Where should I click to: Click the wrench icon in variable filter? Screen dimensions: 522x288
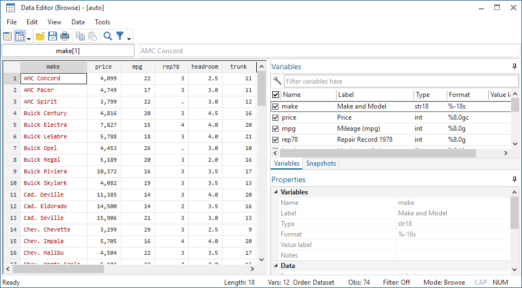277,81
